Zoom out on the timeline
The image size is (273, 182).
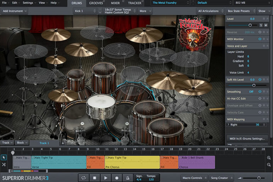click(269, 165)
